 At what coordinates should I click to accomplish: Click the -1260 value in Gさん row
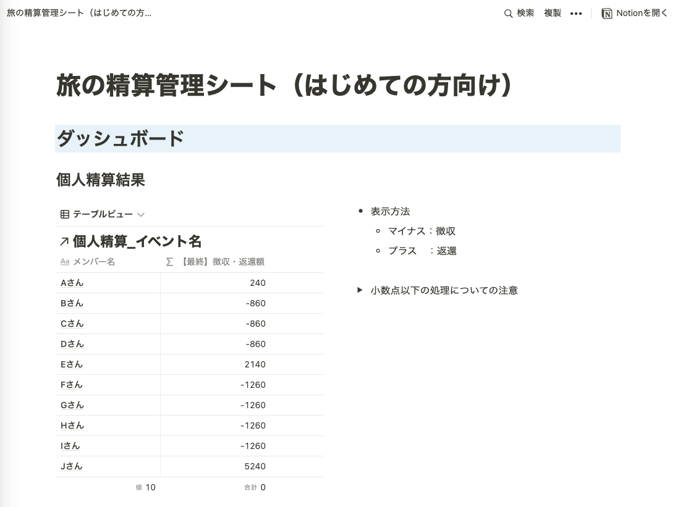(253, 405)
